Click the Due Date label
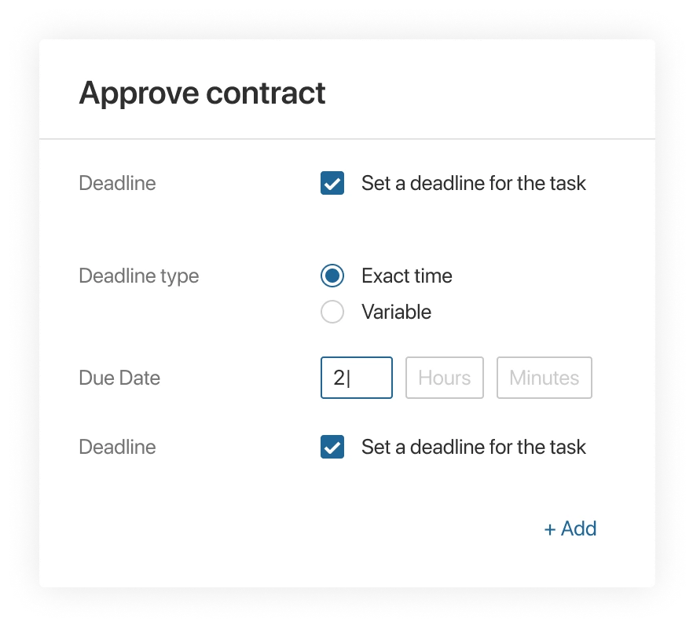 pyautogui.click(x=118, y=378)
